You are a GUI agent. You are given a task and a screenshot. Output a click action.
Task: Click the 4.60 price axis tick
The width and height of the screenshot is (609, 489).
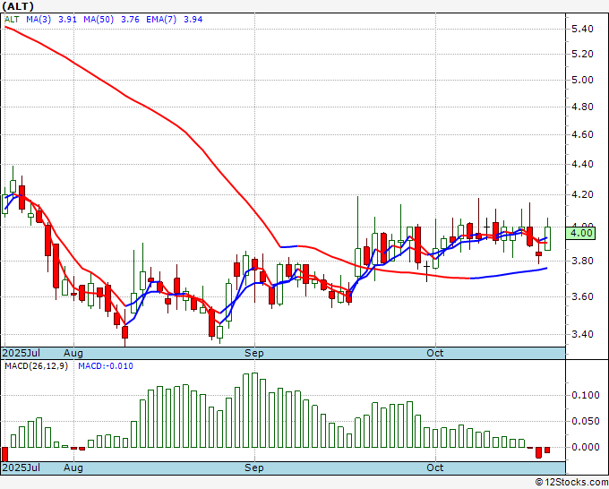pos(582,135)
